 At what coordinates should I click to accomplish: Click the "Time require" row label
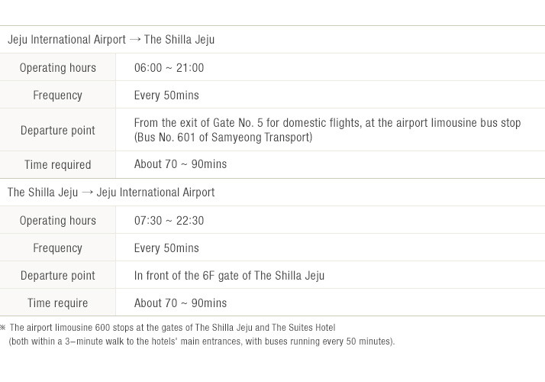click(x=57, y=303)
